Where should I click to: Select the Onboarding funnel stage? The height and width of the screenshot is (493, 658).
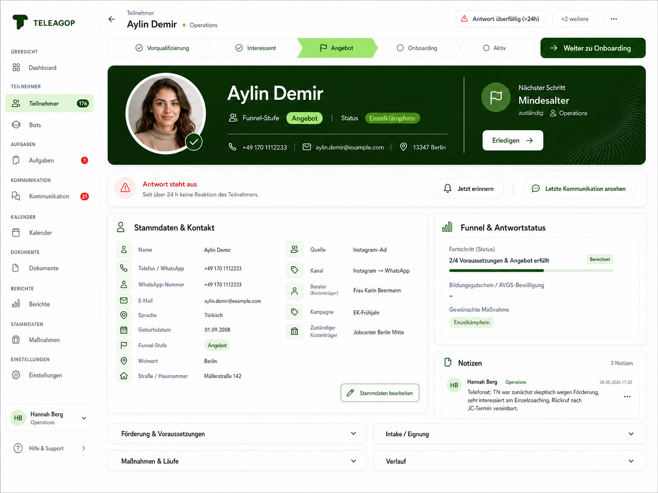pos(417,48)
